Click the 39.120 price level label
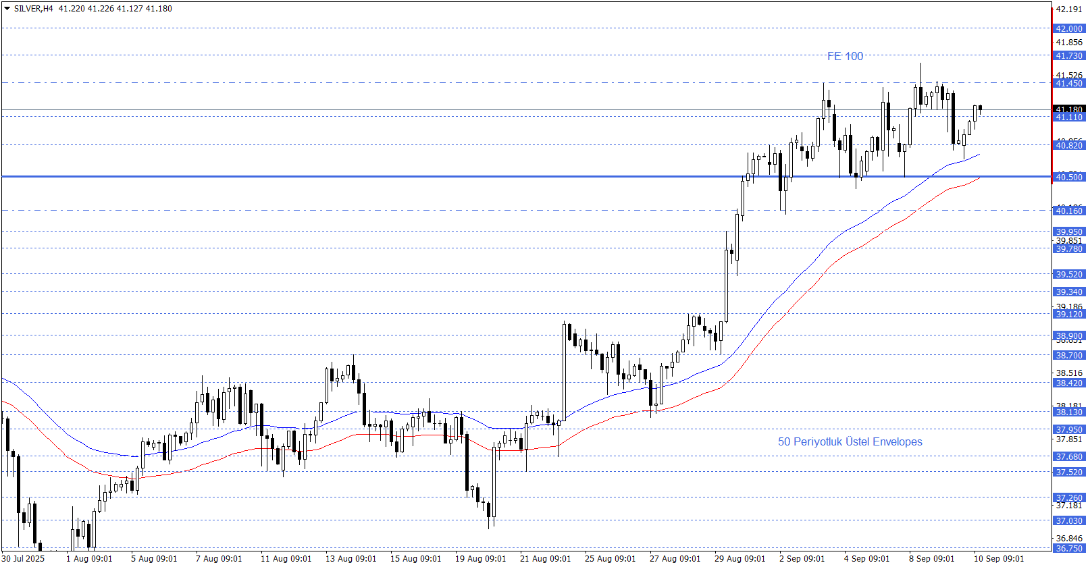This screenshot has height=567, width=1090. 1069,315
